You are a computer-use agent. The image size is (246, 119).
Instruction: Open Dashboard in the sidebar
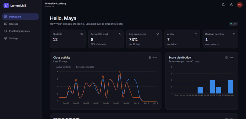20,16
